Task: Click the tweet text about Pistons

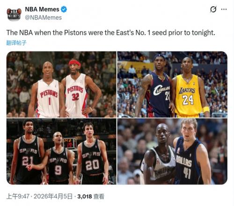Action: [x=110, y=33]
